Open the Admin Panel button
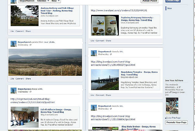Image resolution: width=195 pixels, height=131 pixels. tap(150, 1)
